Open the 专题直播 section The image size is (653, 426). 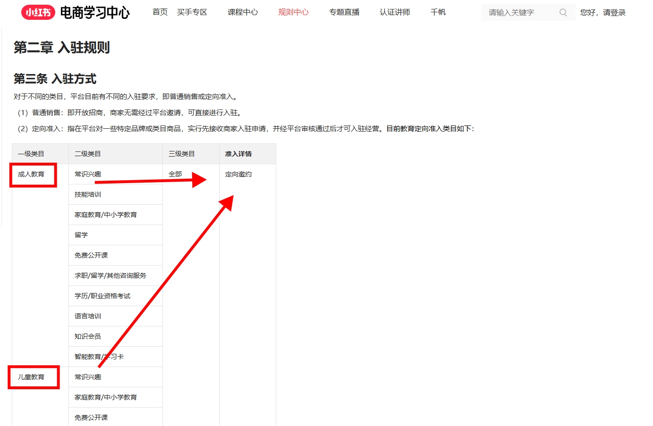click(x=344, y=12)
